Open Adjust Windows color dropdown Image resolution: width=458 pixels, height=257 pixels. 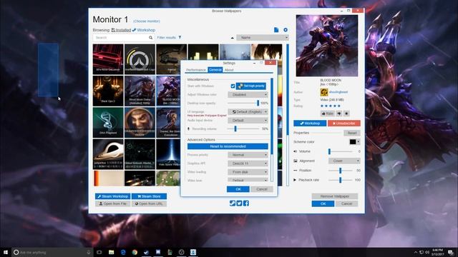(x=248, y=95)
